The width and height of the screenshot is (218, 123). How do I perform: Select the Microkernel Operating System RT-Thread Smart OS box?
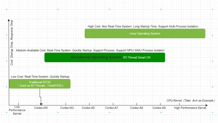click(x=105, y=57)
